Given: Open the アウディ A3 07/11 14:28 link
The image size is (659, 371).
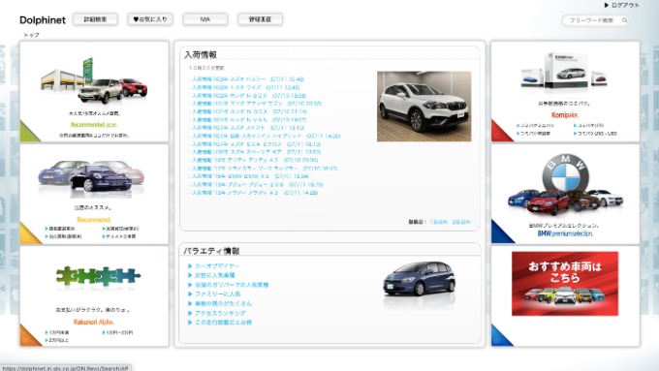Looking at the screenshot, I should [x=254, y=193].
